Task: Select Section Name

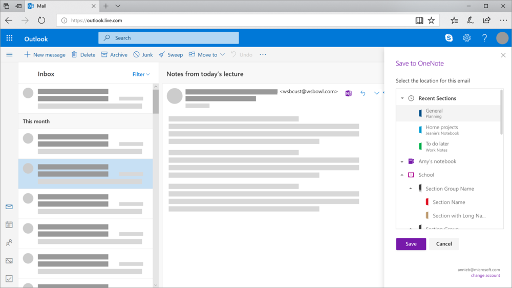Action: pos(449,202)
